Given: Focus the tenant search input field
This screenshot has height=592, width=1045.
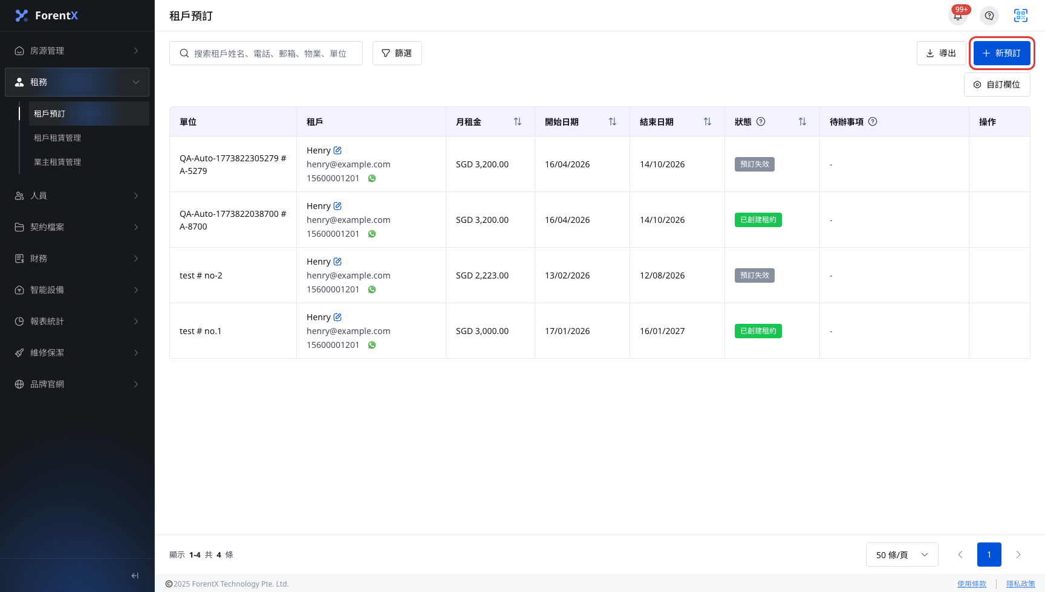Looking at the screenshot, I should tap(266, 53).
